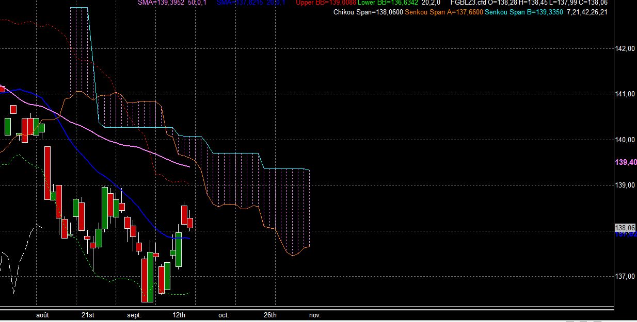Click the nov. date axis label
Viewport: 637px width, 322px height.
point(315,315)
